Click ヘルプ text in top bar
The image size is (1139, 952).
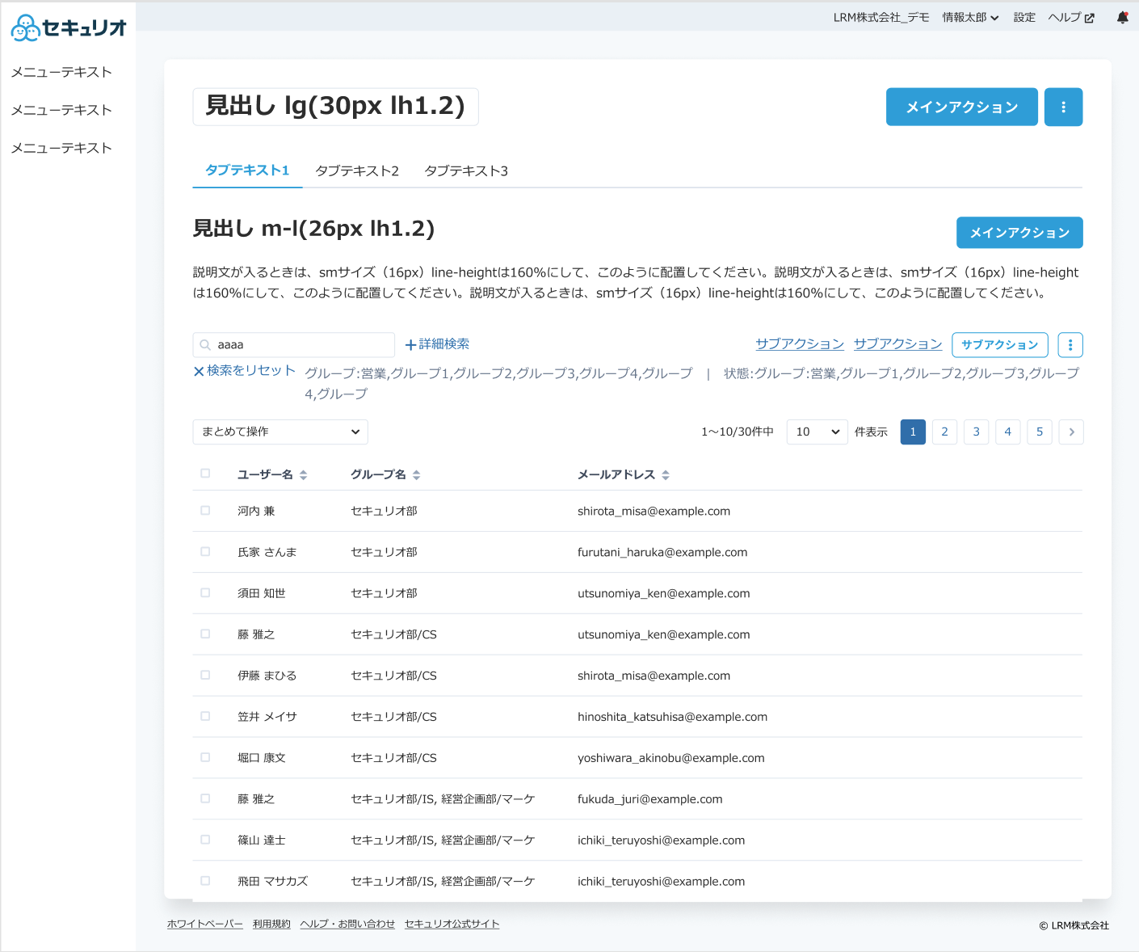[x=1065, y=18]
